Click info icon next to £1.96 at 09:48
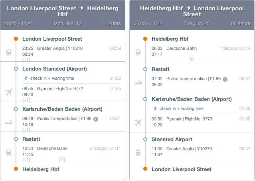The width and height of the screenshot is (255, 181). 96,119
